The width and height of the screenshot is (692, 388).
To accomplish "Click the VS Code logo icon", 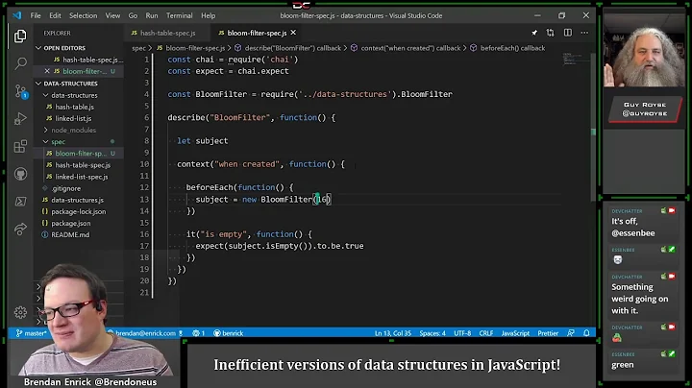I will [x=17, y=15].
